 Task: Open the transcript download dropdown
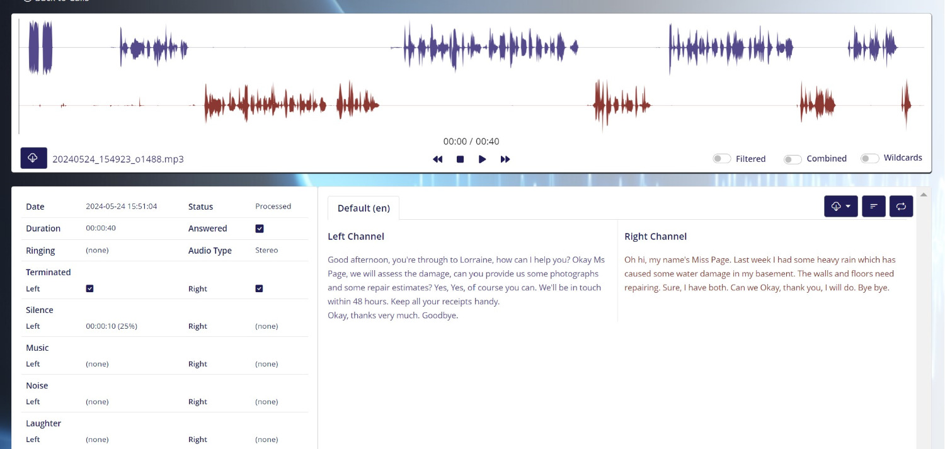(x=840, y=207)
